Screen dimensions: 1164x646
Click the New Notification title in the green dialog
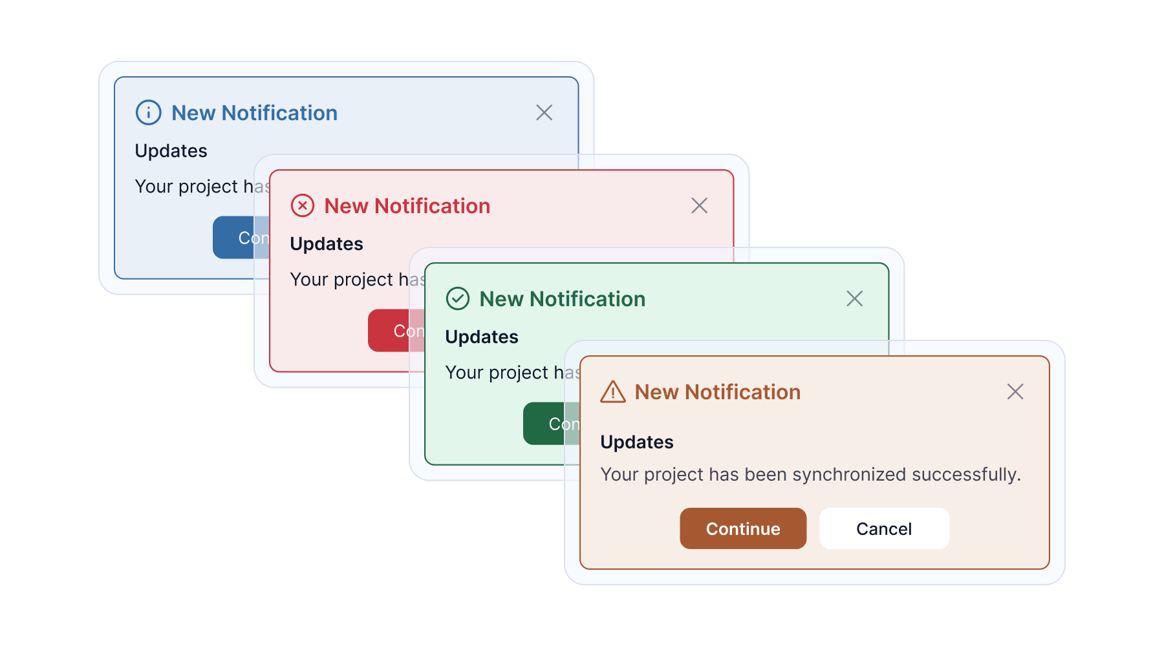pos(561,298)
